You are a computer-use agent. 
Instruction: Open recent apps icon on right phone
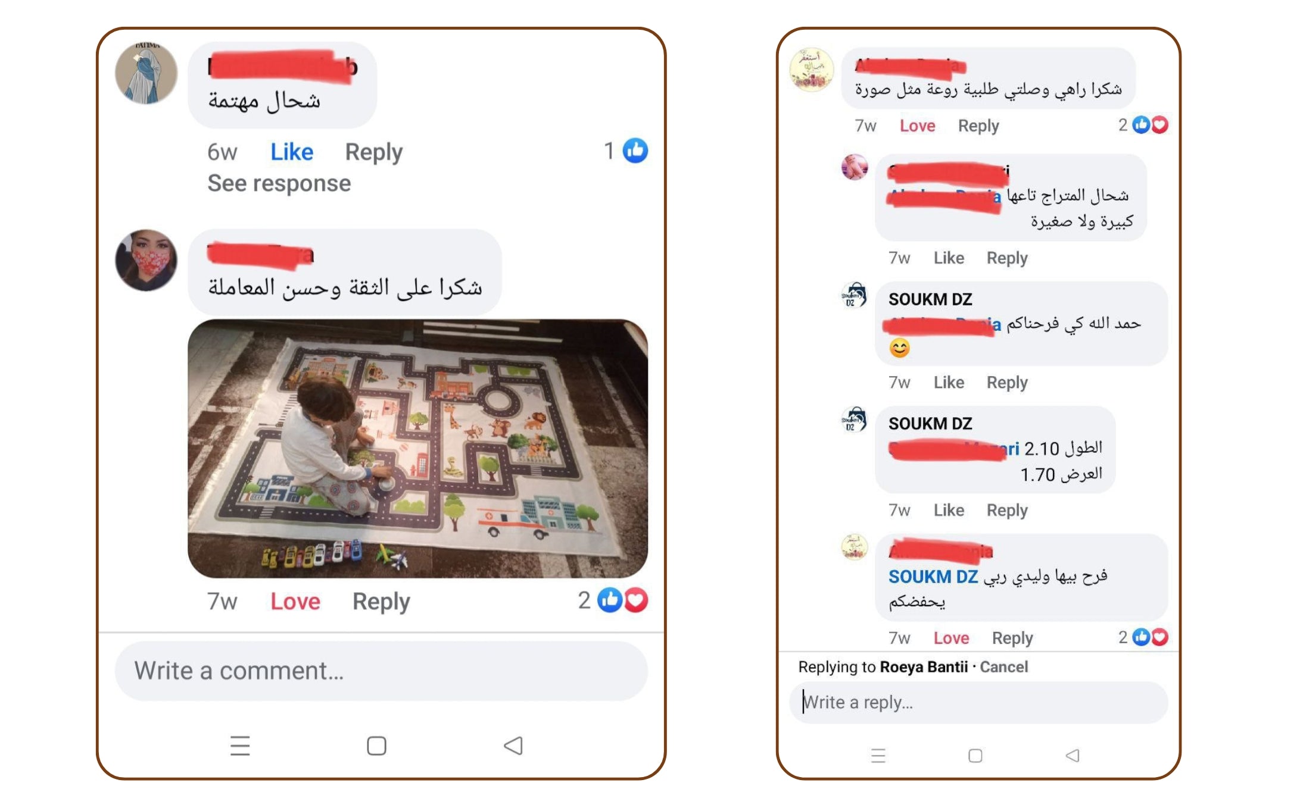pyautogui.click(x=878, y=756)
